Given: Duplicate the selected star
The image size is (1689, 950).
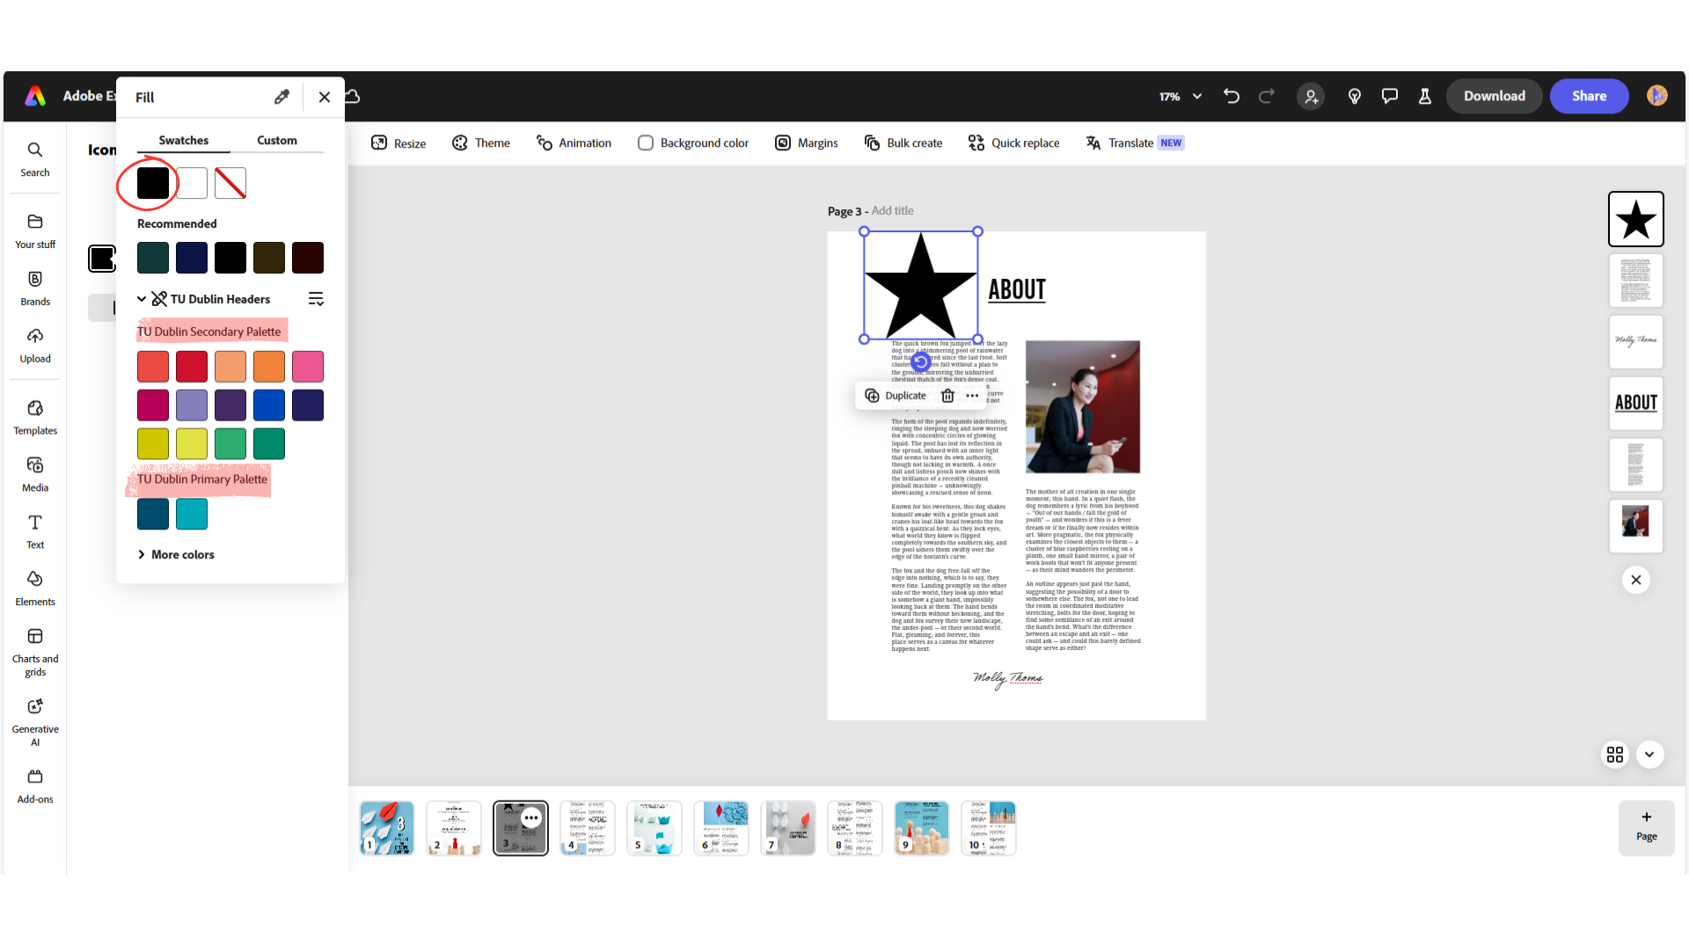Looking at the screenshot, I should pyautogui.click(x=895, y=396).
